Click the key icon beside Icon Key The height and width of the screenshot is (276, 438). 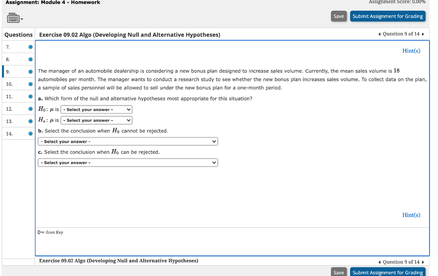pos(40,232)
